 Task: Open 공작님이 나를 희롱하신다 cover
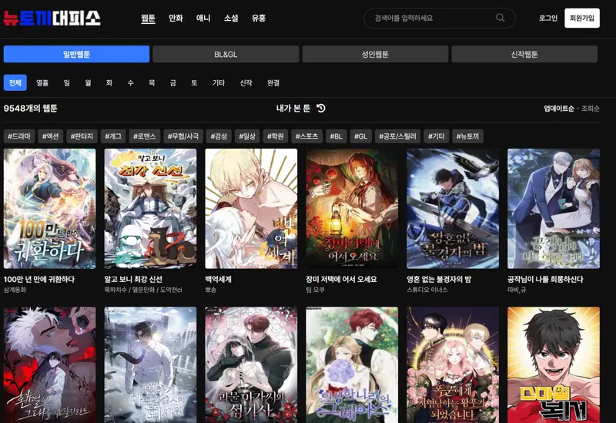[554, 209]
